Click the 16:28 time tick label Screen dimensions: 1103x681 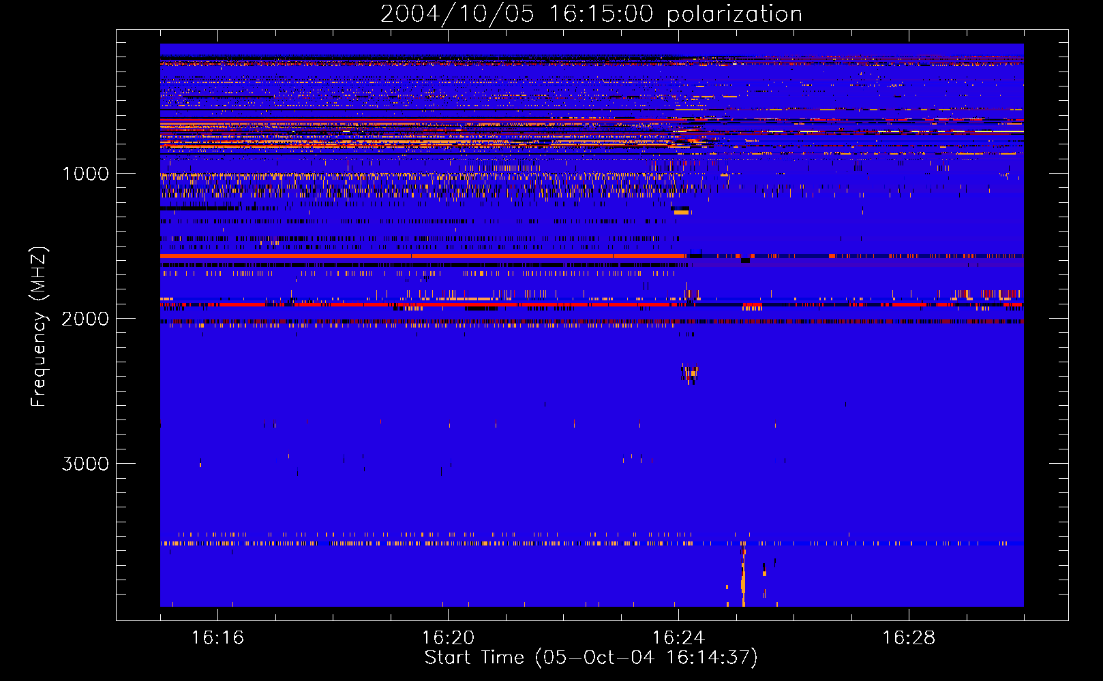909,637
